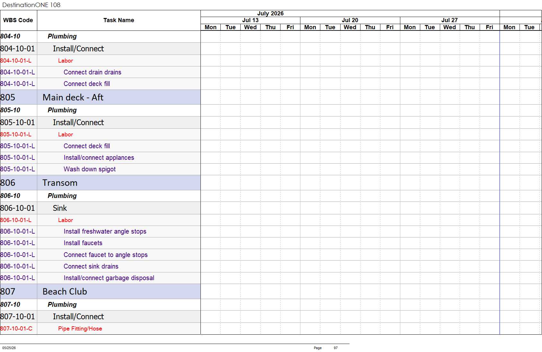542x352 pixels.
Task: Select Install/connect garbage disposal task
Action: 119,278
